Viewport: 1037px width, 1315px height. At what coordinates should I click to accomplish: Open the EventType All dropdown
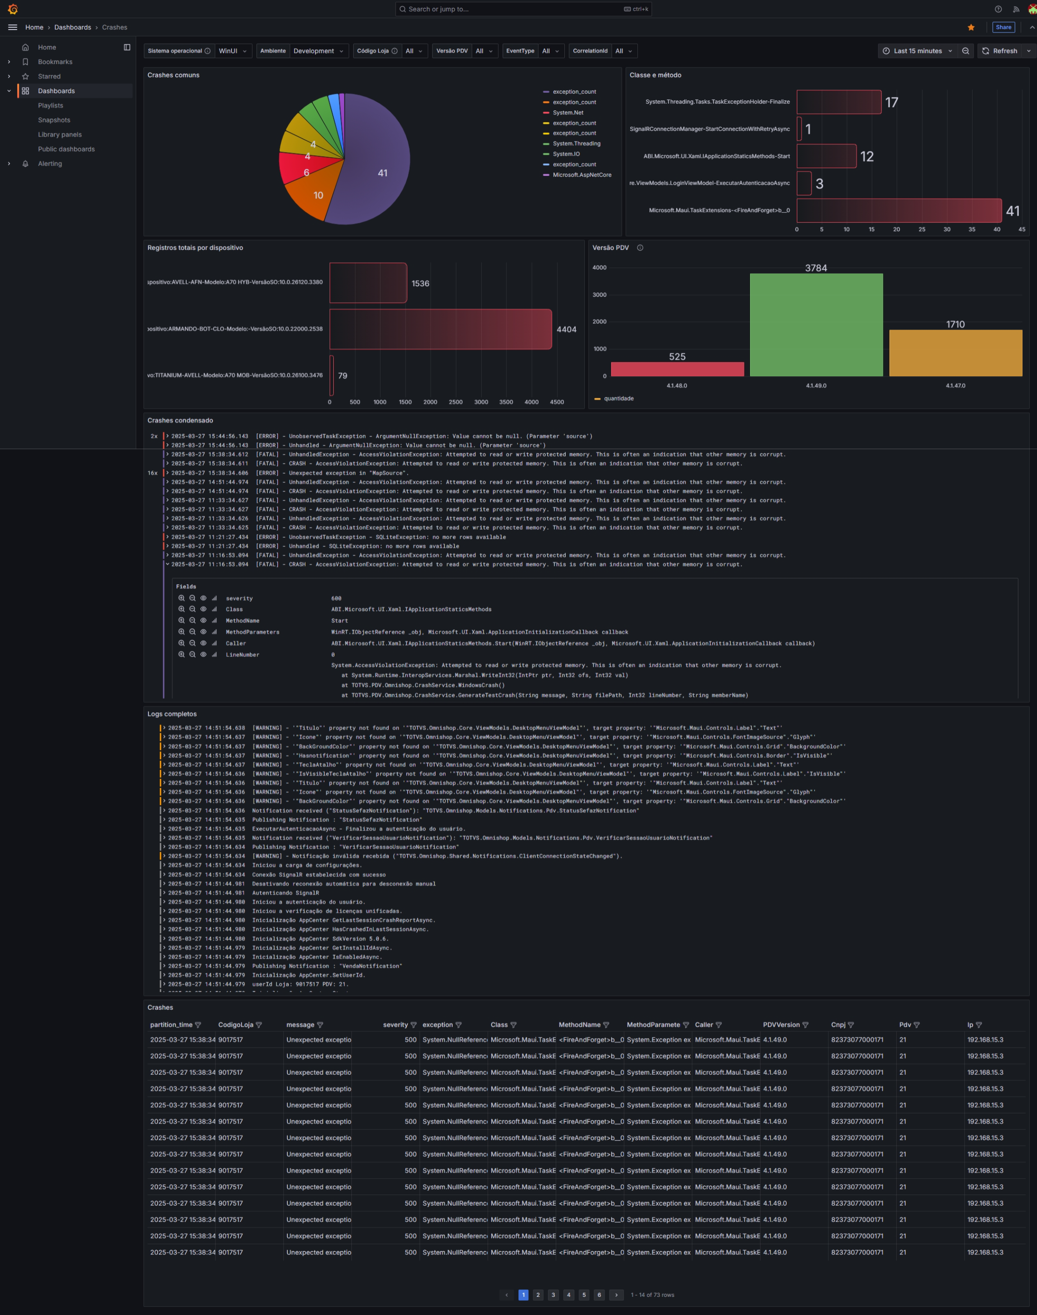coord(550,51)
